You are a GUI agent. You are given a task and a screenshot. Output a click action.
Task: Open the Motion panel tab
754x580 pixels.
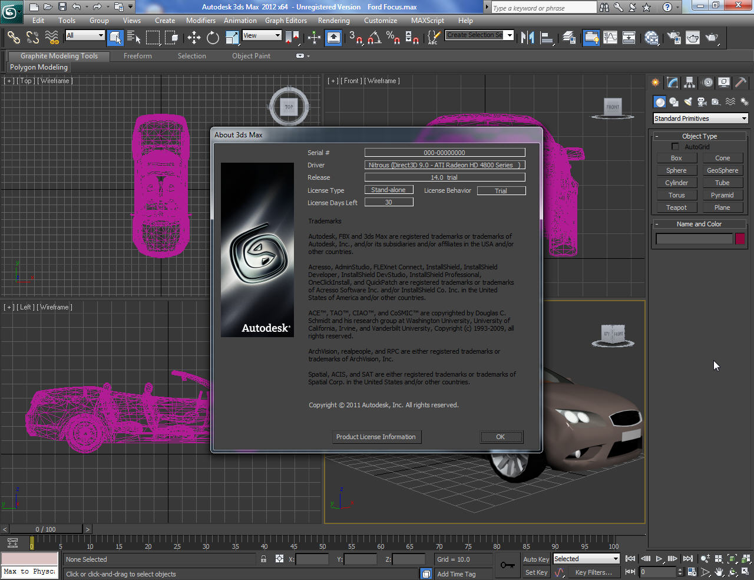tap(707, 83)
